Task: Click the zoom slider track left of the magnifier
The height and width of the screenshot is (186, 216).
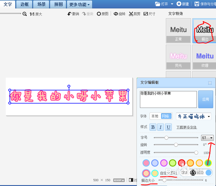Action: [10, 13]
